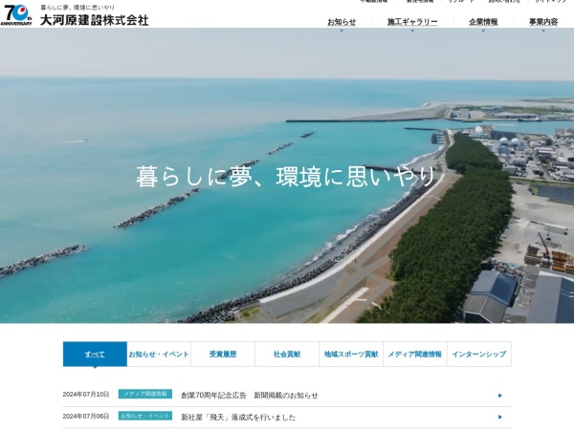The height and width of the screenshot is (430, 574).
Task: Expand the arrow under 企業情報
Action: (483, 31)
